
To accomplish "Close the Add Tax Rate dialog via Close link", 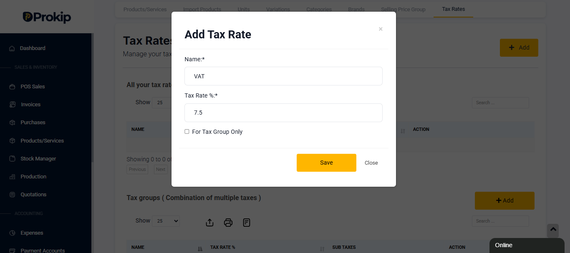I will tap(371, 163).
